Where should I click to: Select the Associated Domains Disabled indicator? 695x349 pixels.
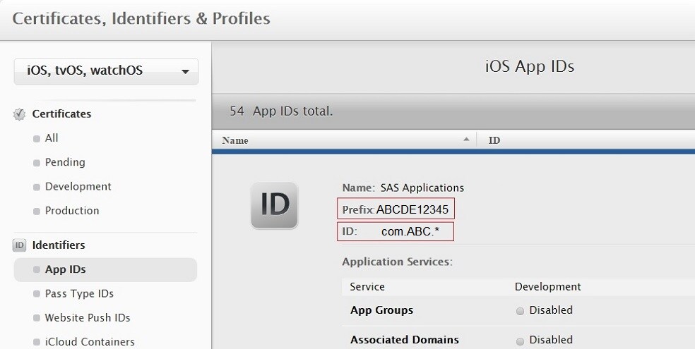point(520,341)
